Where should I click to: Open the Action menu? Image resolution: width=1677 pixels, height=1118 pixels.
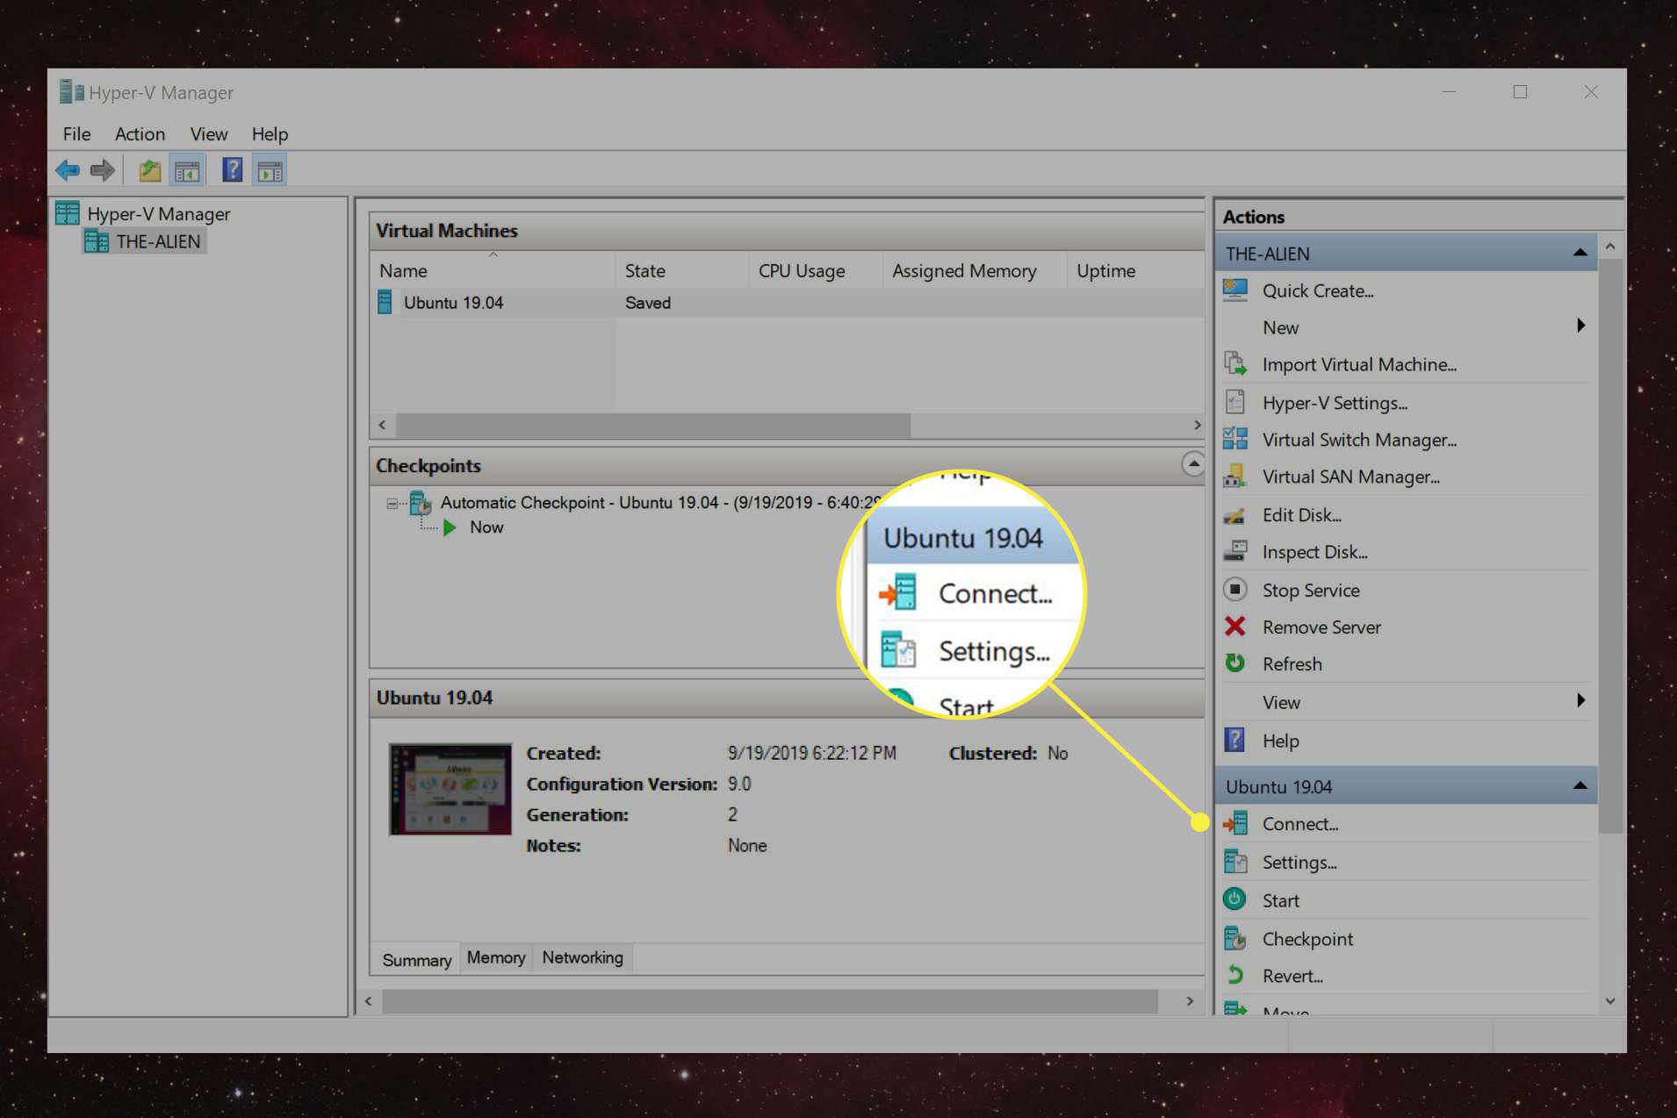coord(140,133)
